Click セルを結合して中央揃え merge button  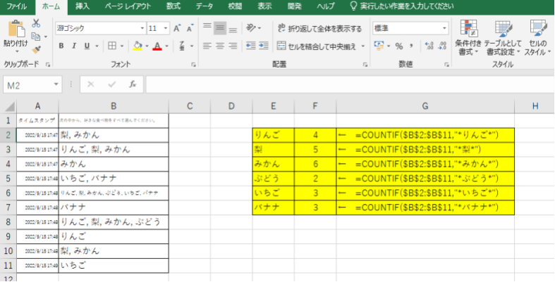point(317,46)
